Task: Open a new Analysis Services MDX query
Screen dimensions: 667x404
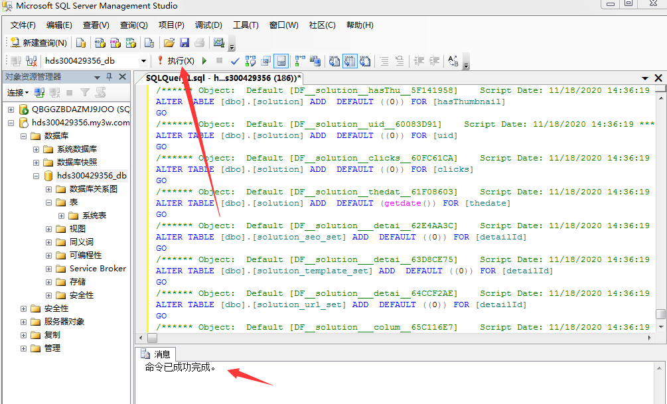Action: pos(100,42)
